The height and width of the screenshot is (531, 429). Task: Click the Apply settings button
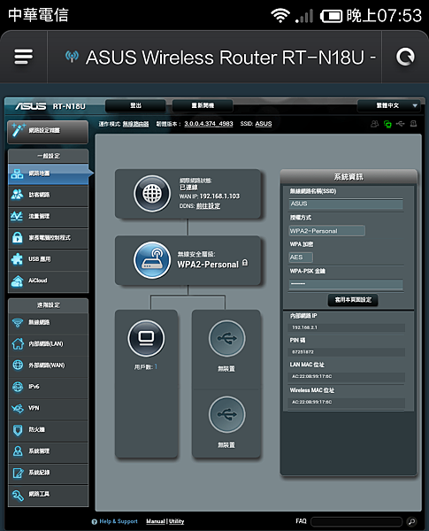pyautogui.click(x=352, y=300)
